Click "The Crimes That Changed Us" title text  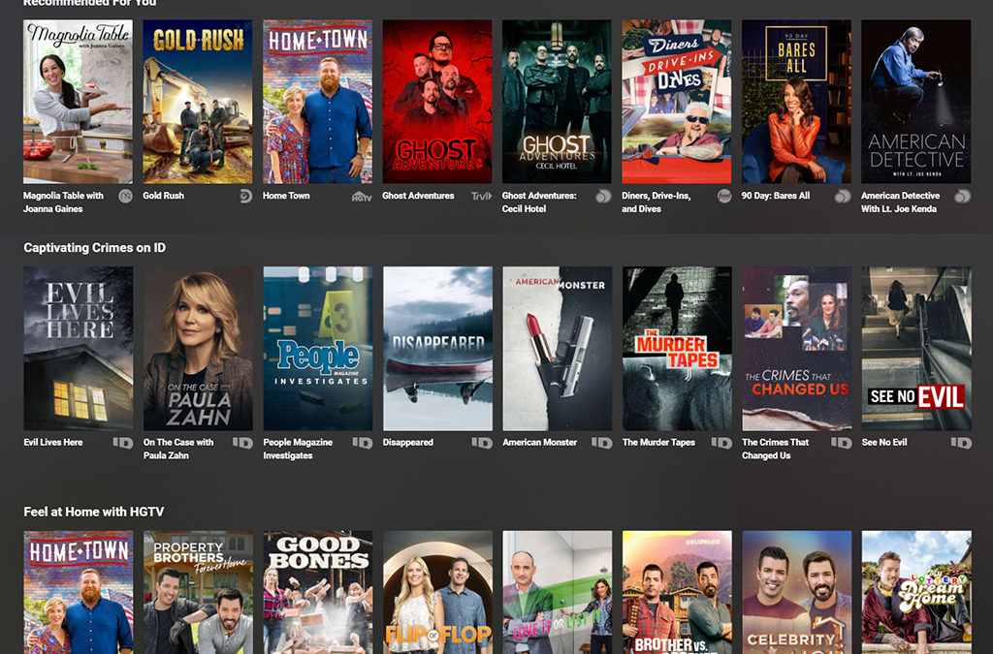[x=775, y=449]
